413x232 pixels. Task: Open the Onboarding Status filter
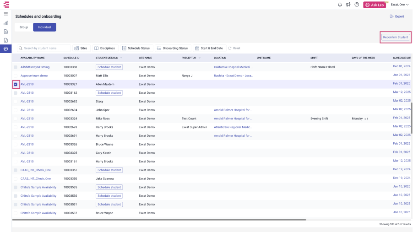coord(173,48)
